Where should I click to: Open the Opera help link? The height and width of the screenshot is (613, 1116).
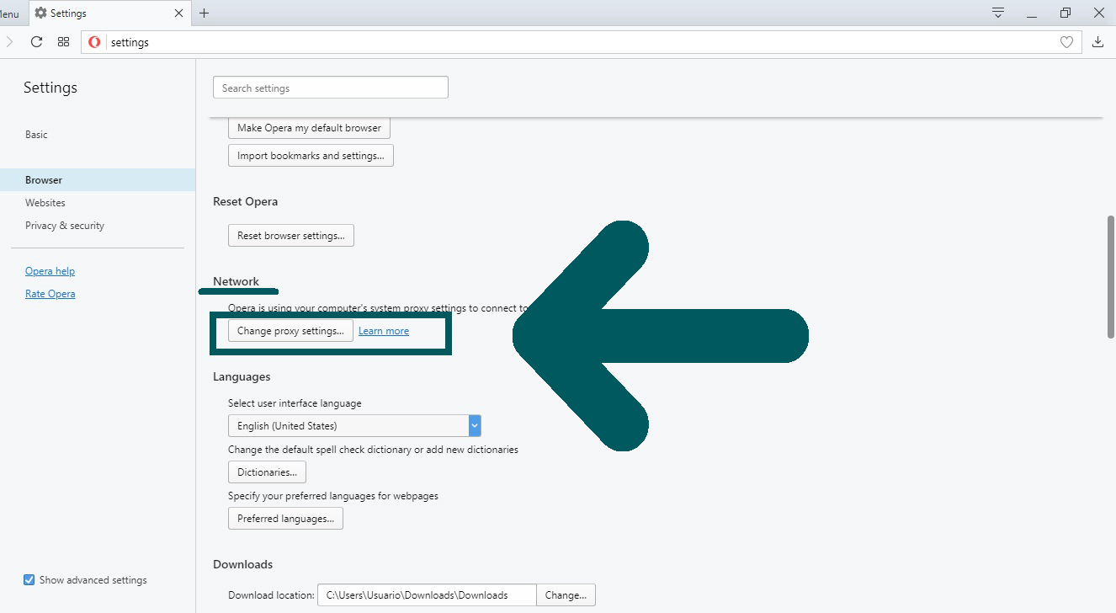pos(50,271)
